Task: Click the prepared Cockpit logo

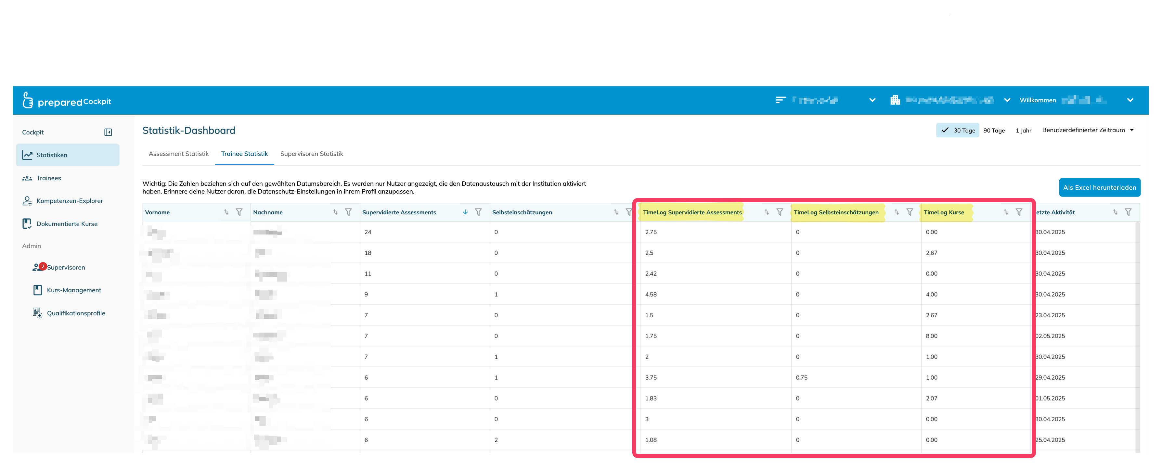Action: point(67,101)
